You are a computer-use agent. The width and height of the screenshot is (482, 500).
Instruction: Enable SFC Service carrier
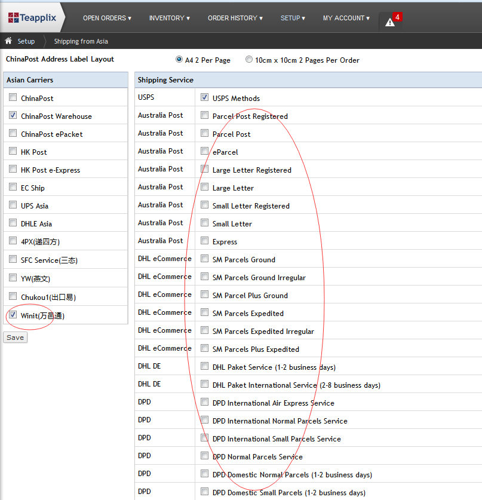(13, 259)
